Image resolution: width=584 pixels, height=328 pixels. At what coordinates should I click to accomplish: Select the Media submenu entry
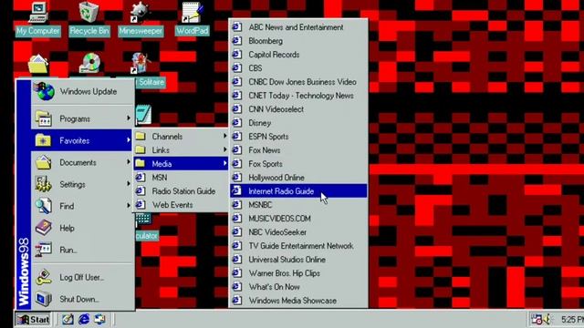point(181,164)
